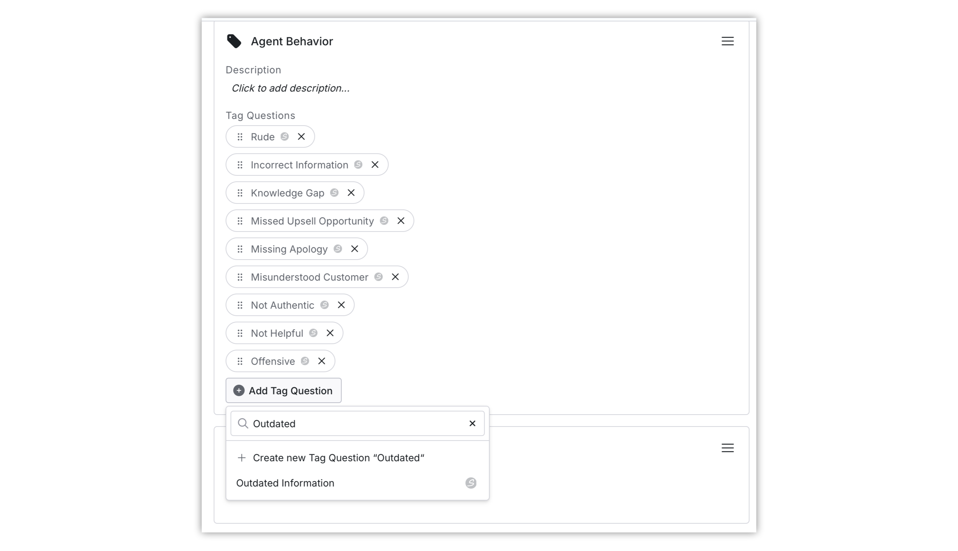958x551 pixels.
Task: Click the Add Tag Question button
Action: click(283, 391)
